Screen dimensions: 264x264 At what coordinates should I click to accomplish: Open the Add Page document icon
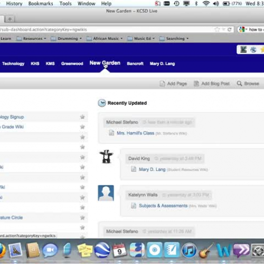pos(162,83)
